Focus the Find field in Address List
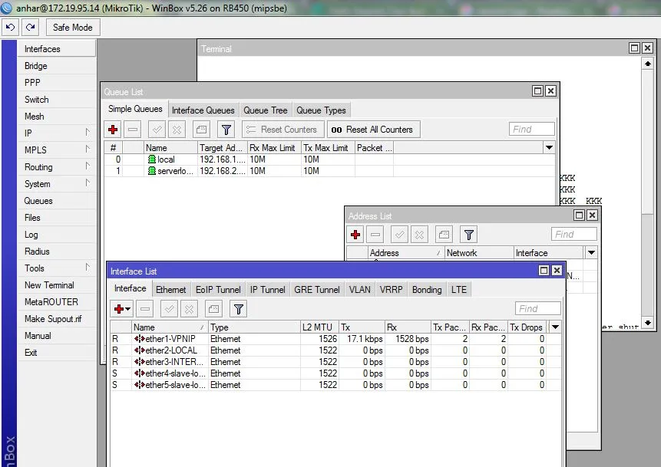This screenshot has width=661, height=467. tap(573, 234)
